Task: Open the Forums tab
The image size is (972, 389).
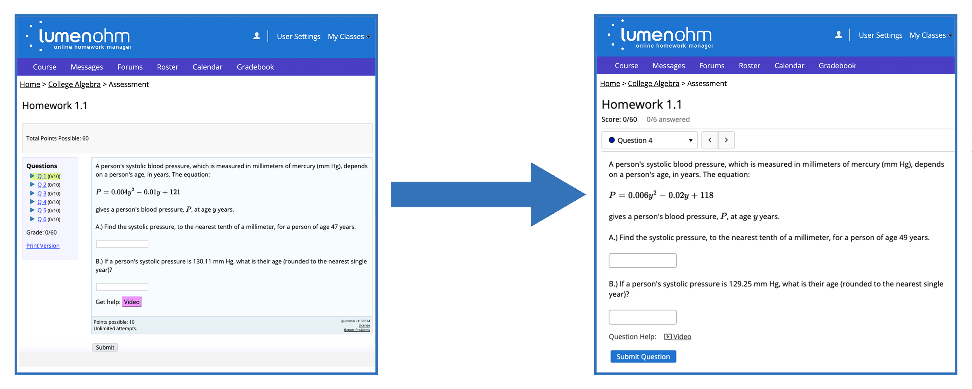Action: [x=130, y=66]
